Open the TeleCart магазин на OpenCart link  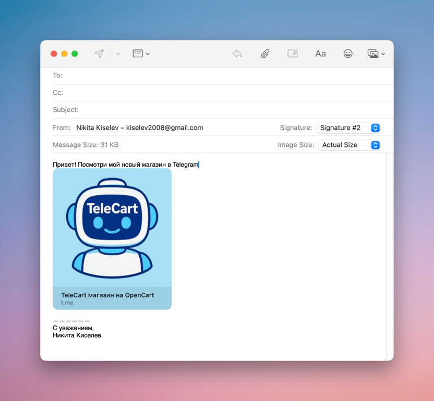pyautogui.click(x=107, y=295)
